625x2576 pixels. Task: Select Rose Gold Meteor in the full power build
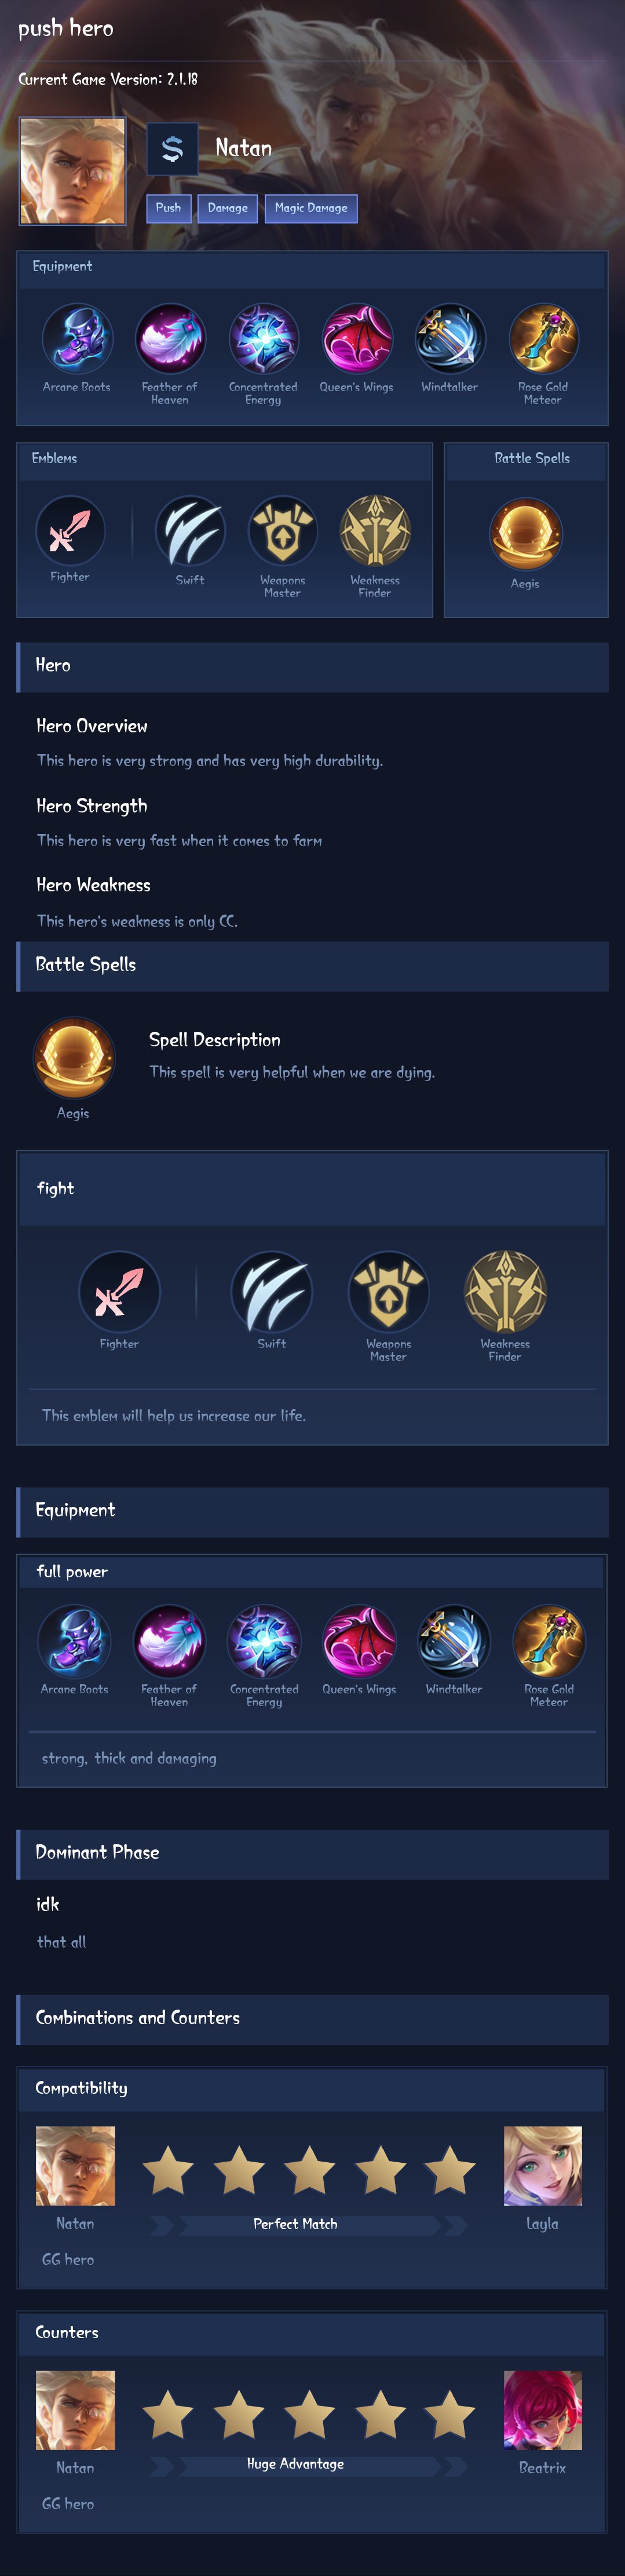coord(548,1641)
